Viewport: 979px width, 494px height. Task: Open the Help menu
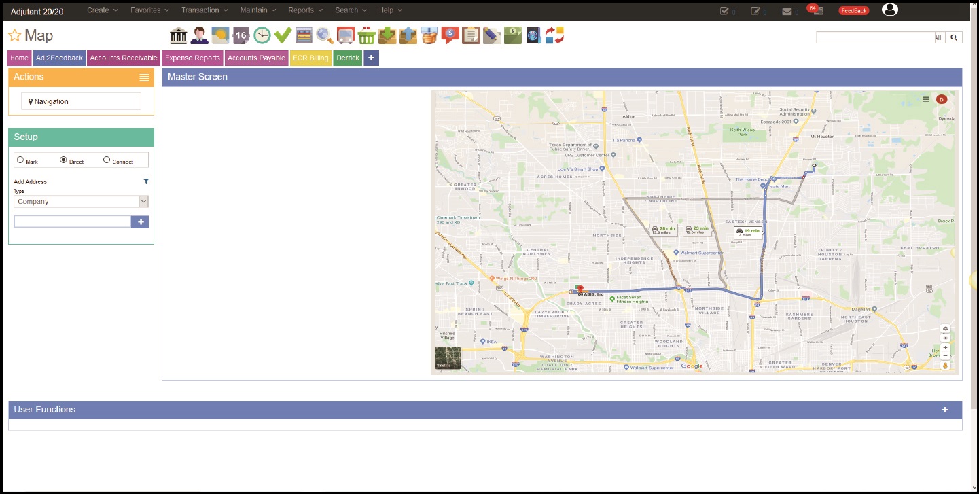tap(391, 10)
